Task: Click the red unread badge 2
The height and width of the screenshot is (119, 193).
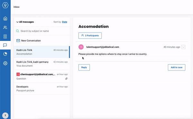Action: pos(18,74)
